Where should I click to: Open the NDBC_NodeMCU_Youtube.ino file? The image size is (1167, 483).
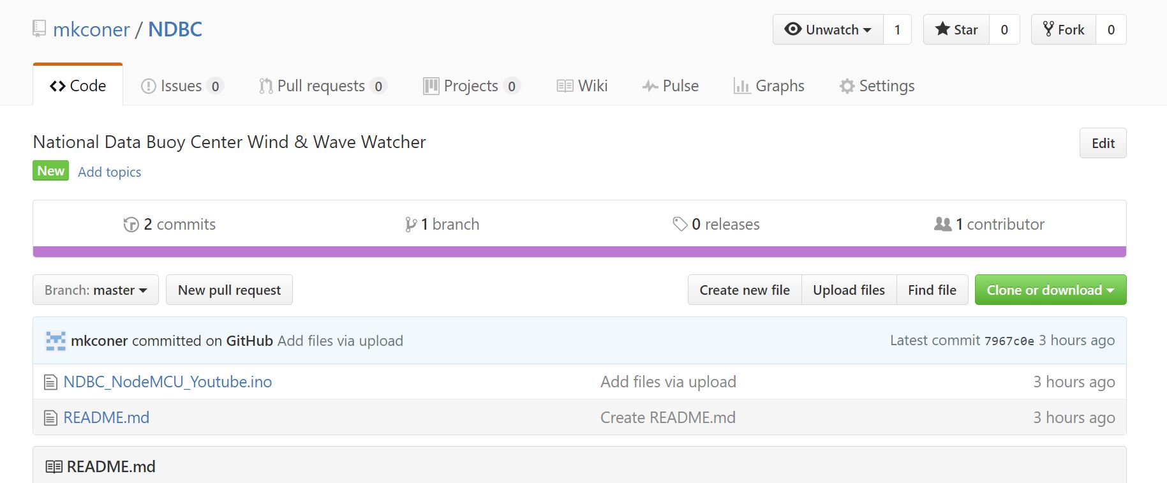click(x=168, y=382)
